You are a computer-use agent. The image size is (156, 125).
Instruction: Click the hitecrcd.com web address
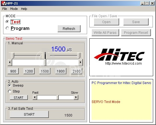click(x=123, y=63)
